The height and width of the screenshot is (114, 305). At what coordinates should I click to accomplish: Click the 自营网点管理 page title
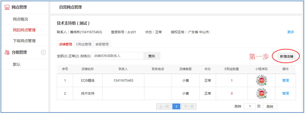tap(70, 7)
